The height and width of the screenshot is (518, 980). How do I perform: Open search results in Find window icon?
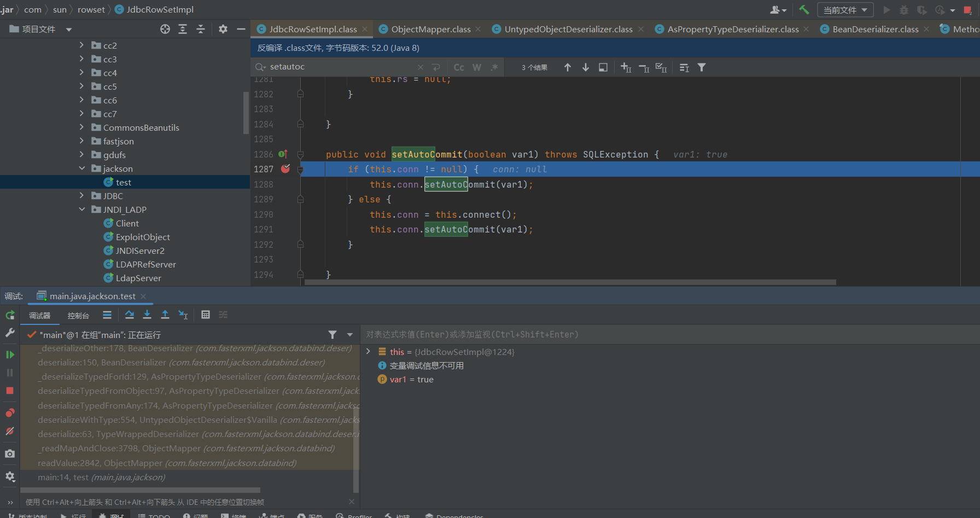[x=603, y=67]
